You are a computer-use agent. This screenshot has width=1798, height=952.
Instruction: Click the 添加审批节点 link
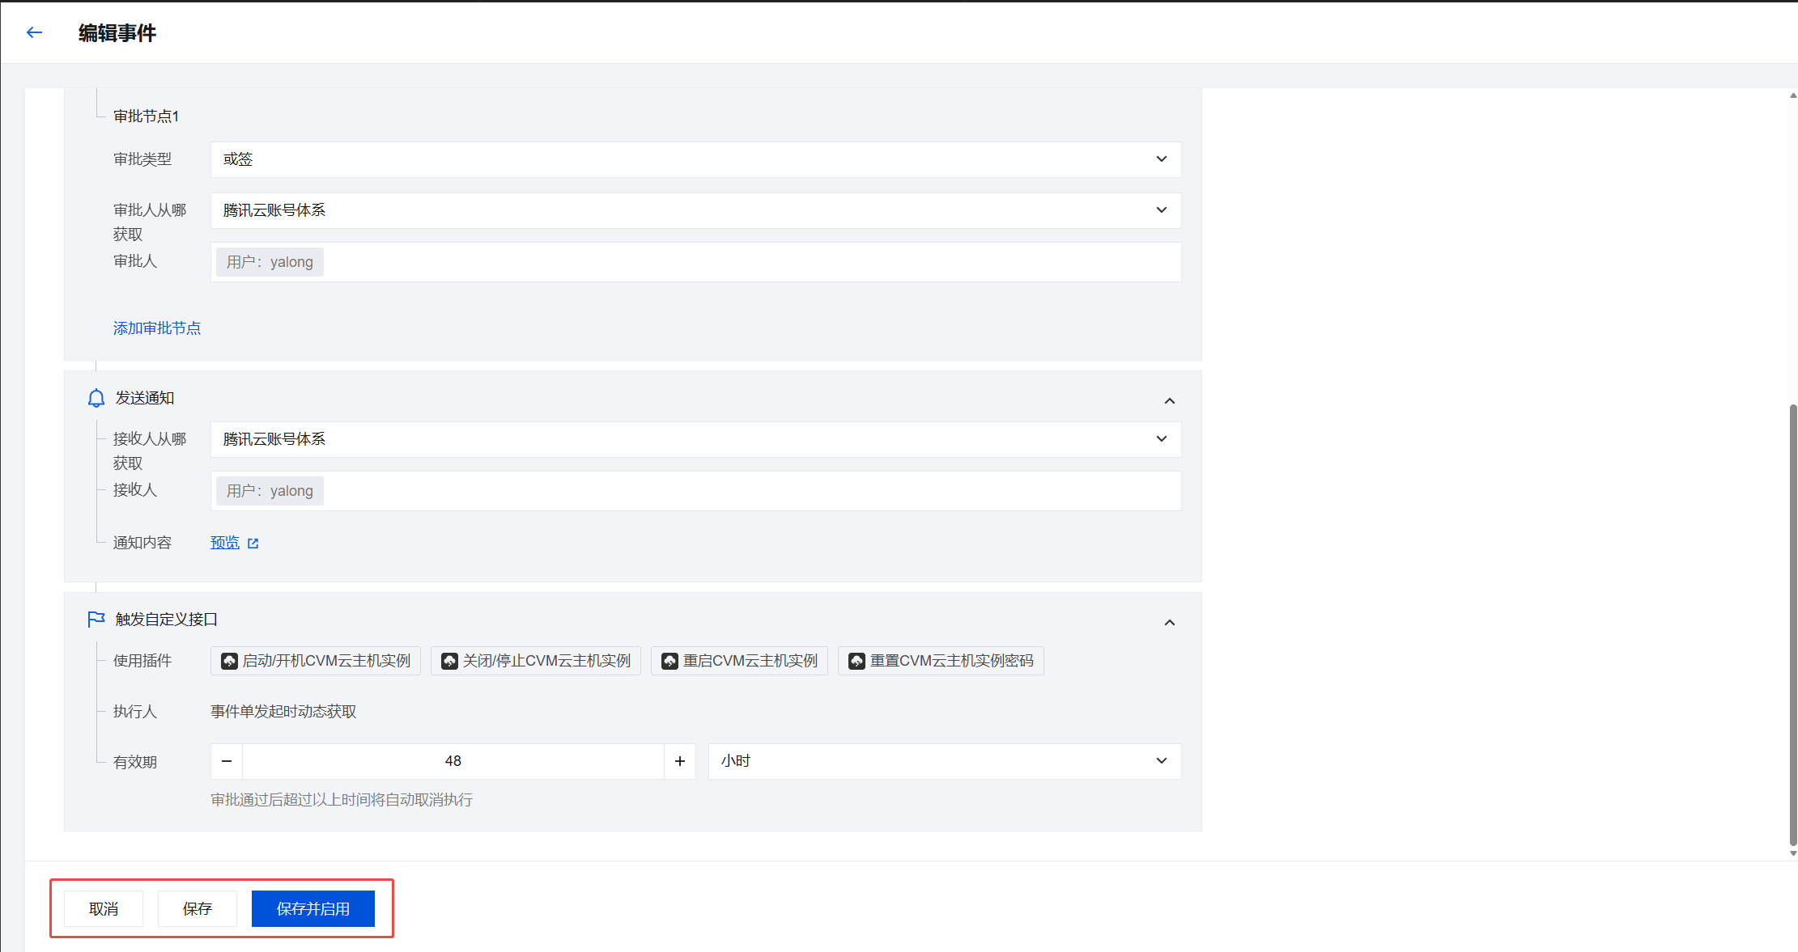(x=157, y=328)
